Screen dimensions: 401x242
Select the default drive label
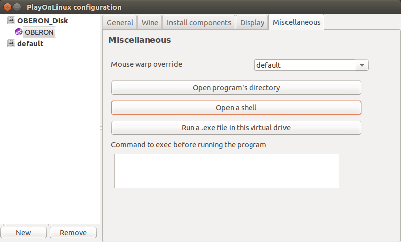[30, 44]
